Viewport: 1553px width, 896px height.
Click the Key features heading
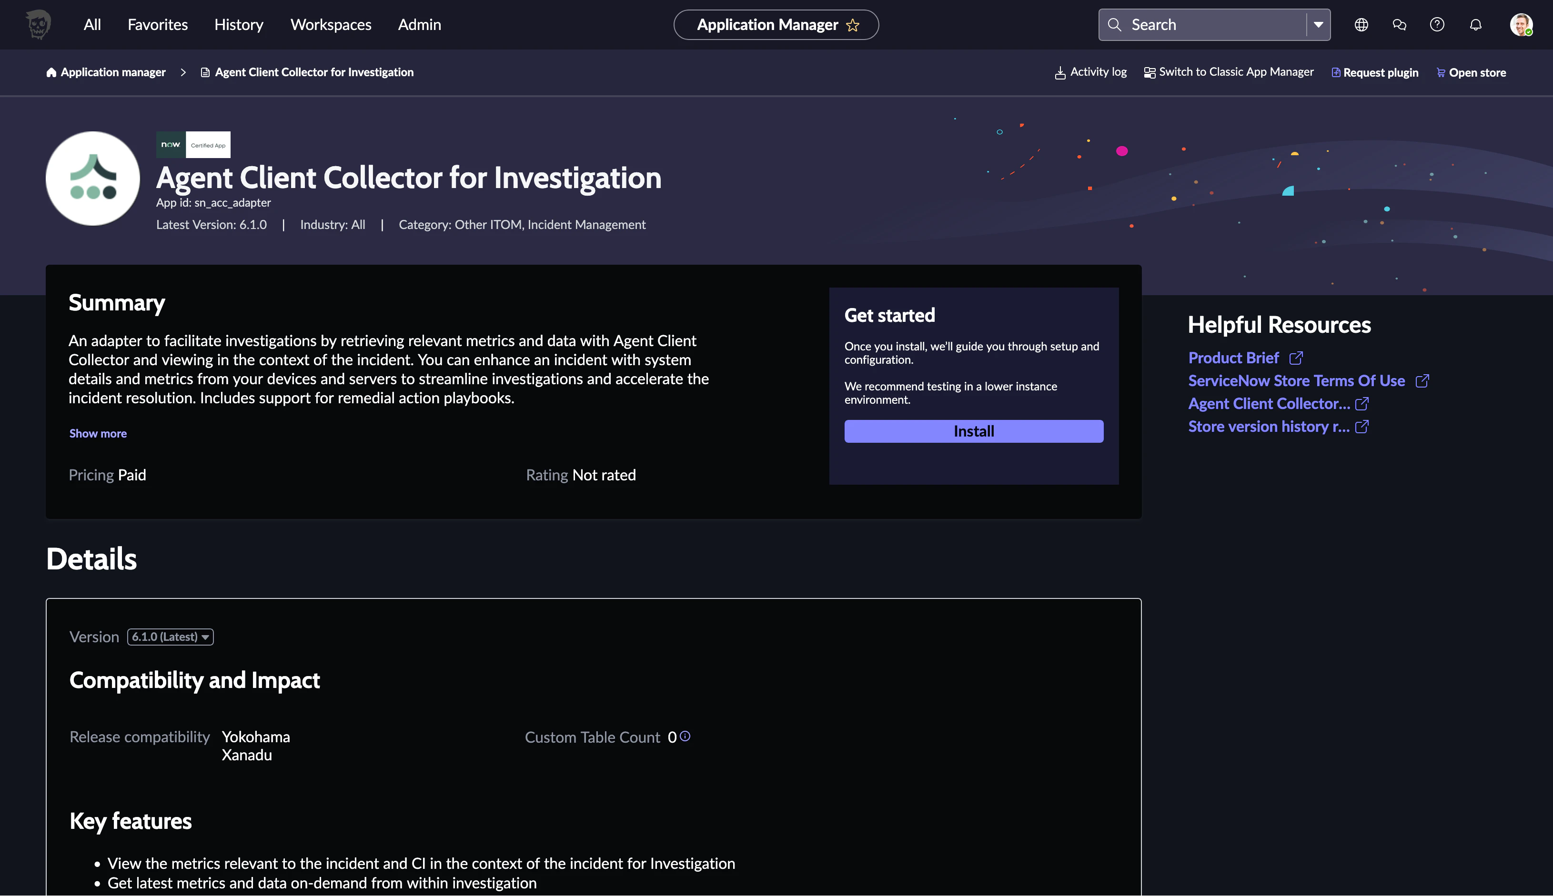click(x=131, y=821)
